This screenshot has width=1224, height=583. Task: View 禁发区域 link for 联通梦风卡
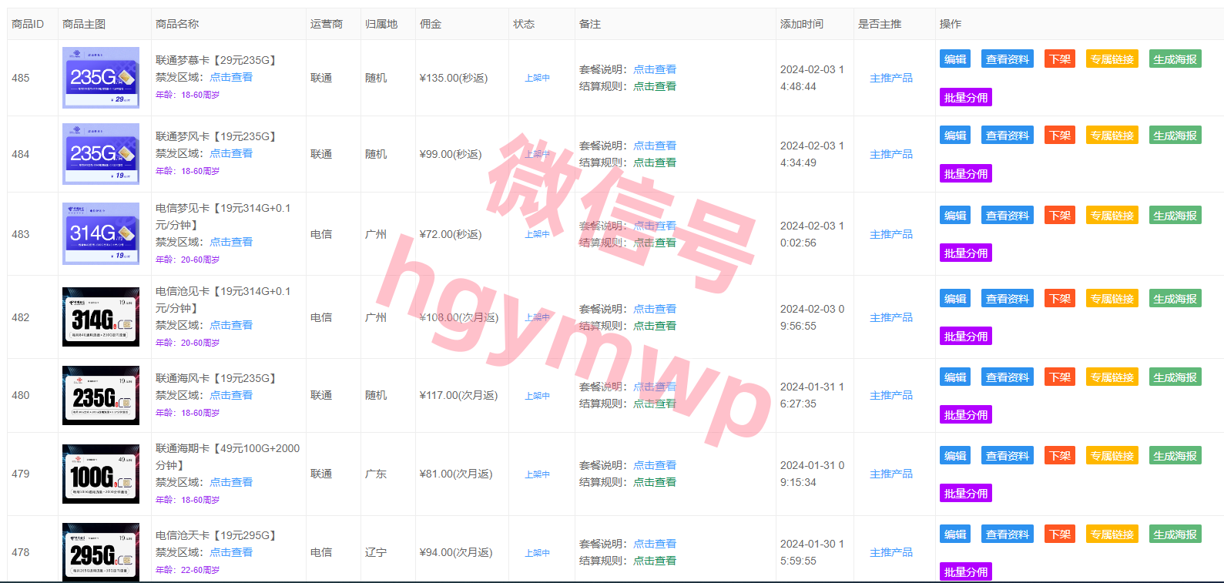(231, 153)
